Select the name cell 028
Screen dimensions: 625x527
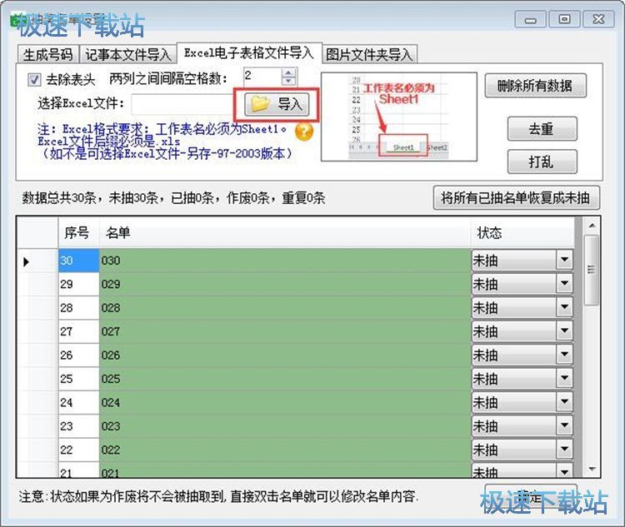[285, 307]
